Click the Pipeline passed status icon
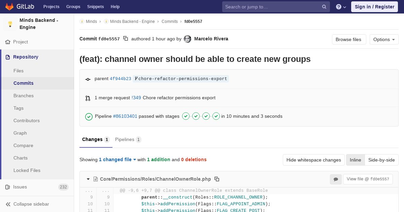 click(89, 116)
